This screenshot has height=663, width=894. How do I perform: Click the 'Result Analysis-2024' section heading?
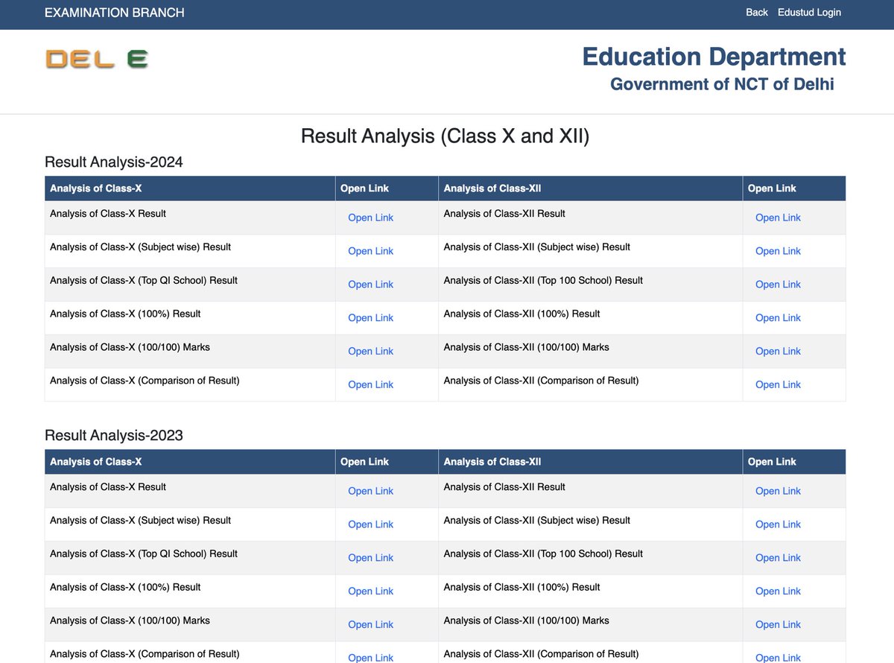tap(114, 162)
